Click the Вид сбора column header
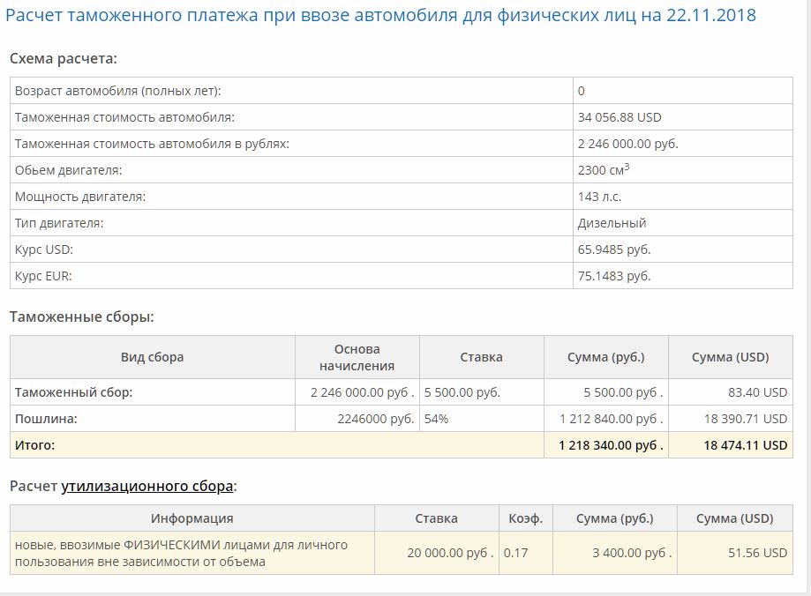 [x=152, y=357]
